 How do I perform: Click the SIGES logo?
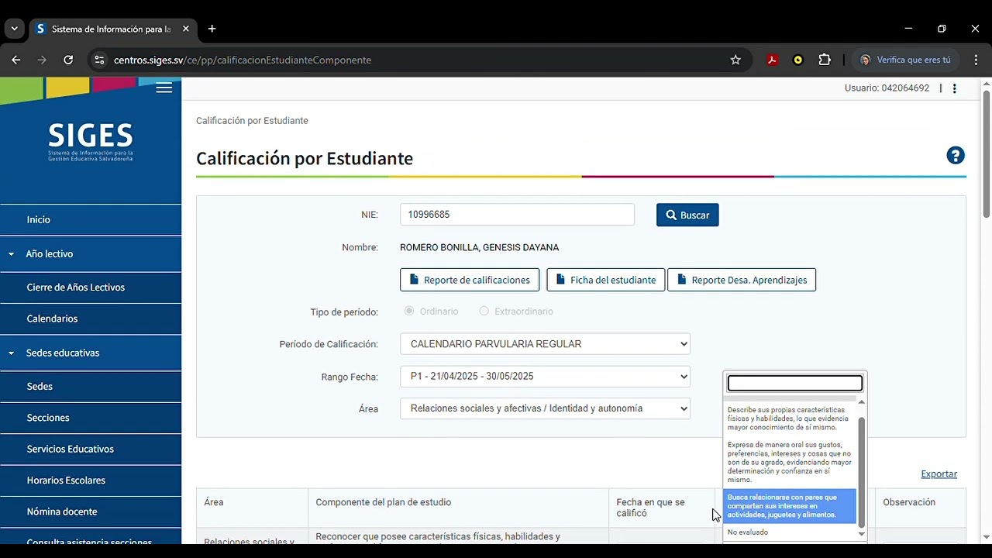(91, 142)
